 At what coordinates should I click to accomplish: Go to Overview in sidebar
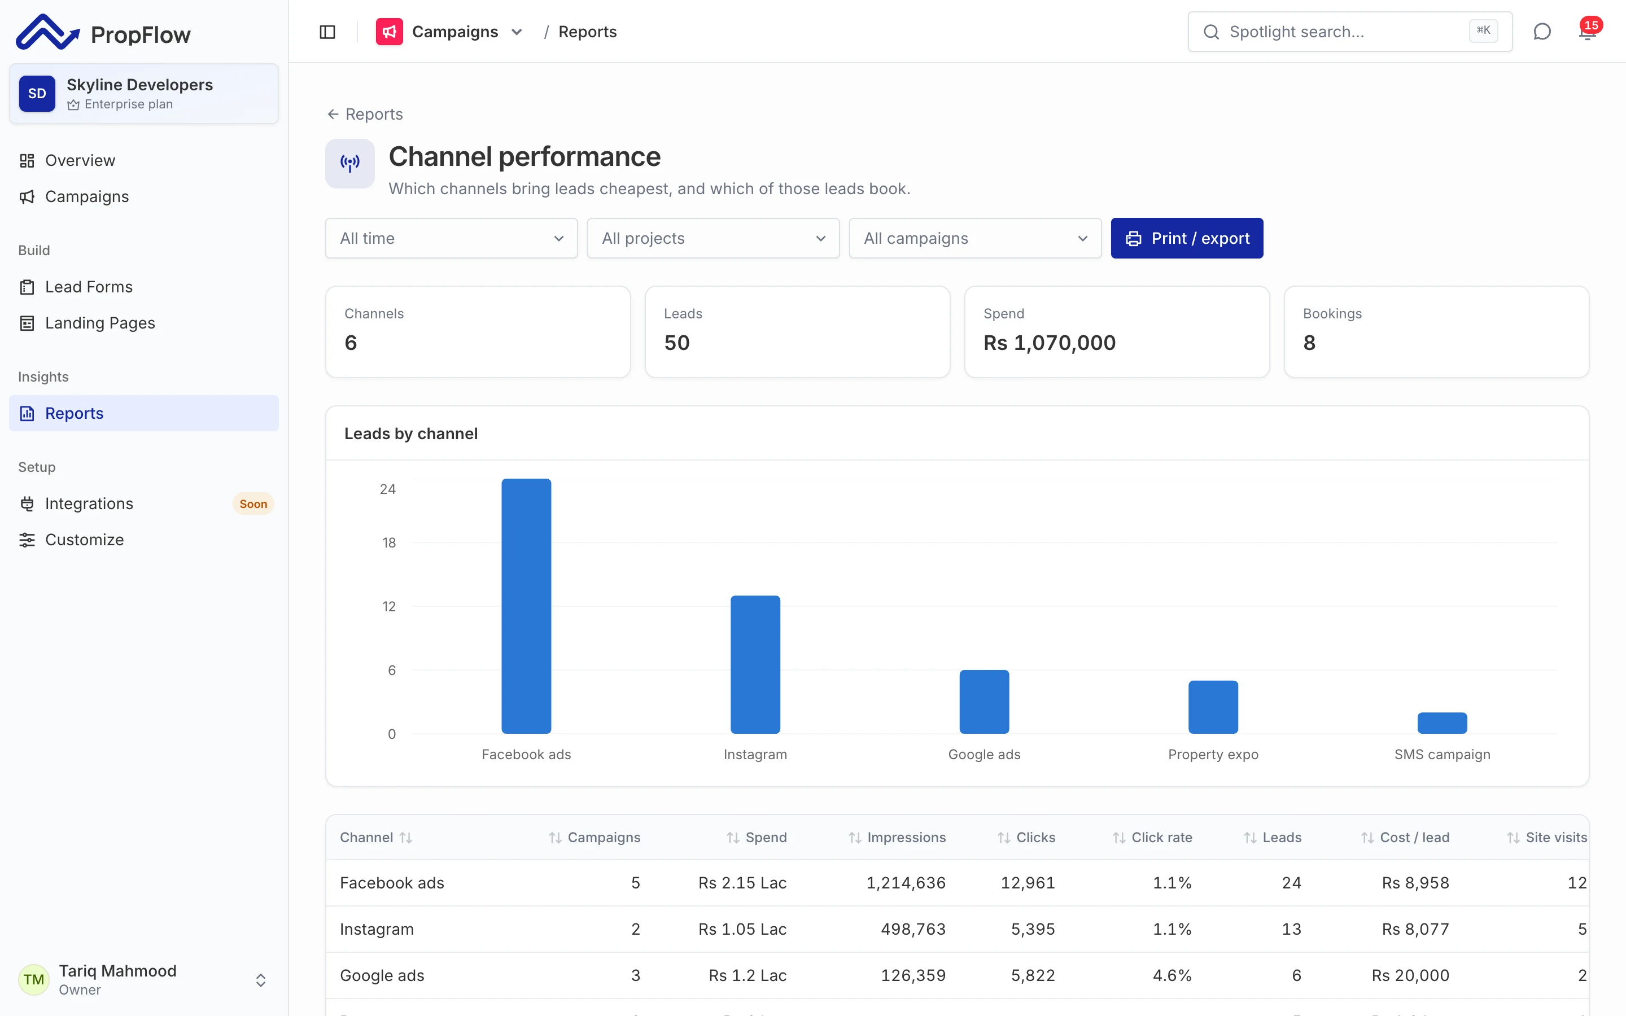click(x=144, y=161)
